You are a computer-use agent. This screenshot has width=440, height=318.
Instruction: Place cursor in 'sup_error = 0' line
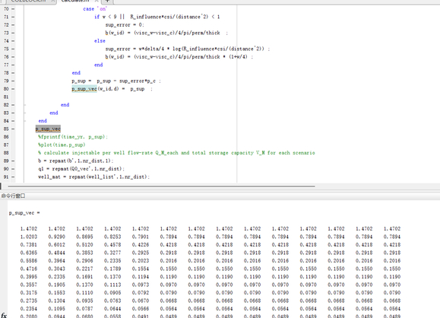[125, 25]
